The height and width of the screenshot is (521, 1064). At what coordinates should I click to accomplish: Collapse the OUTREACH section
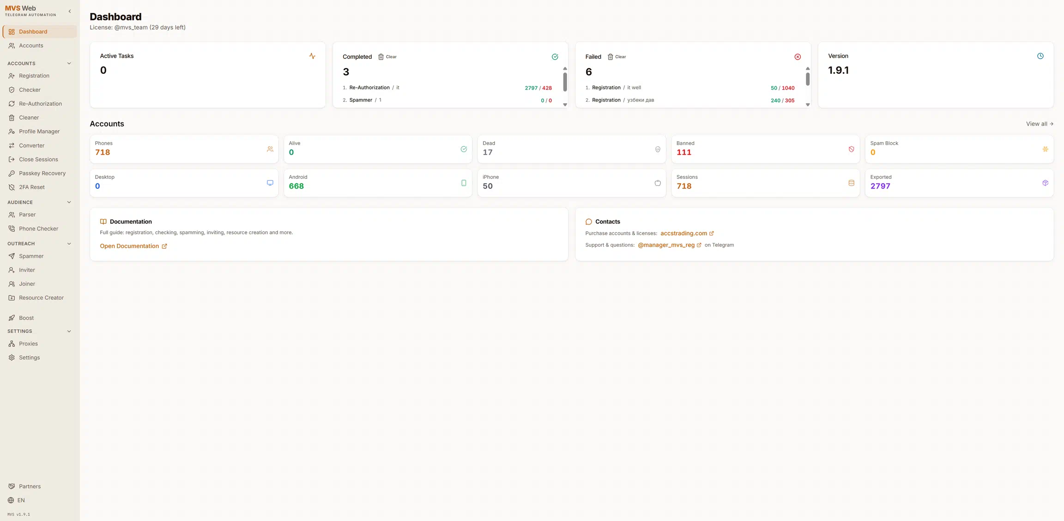69,243
